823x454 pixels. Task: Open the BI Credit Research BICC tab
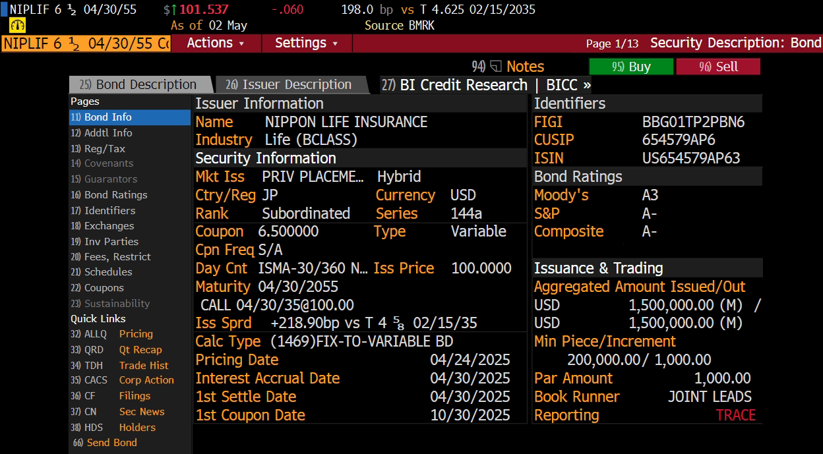click(487, 84)
